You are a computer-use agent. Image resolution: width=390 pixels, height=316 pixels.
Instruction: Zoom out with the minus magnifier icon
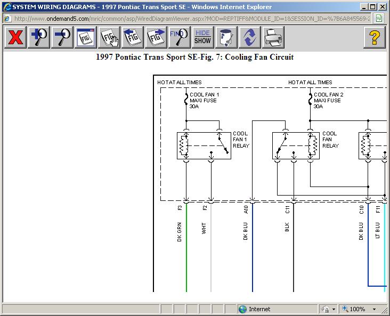pyautogui.click(x=62, y=37)
